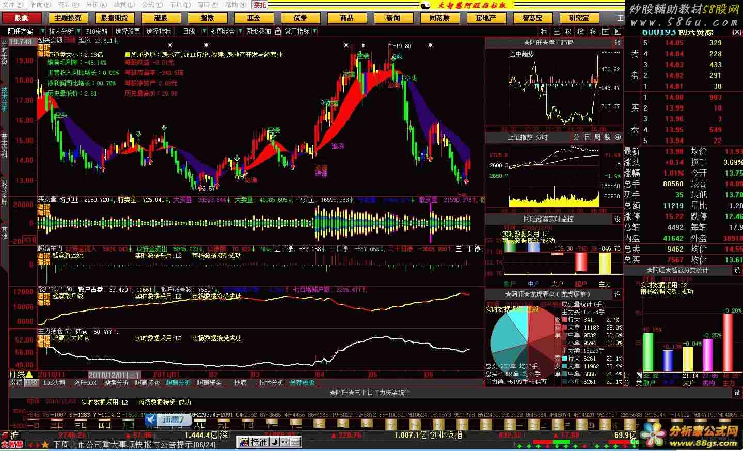Select the red 股票 category button
The image size is (743, 451).
click(x=22, y=18)
